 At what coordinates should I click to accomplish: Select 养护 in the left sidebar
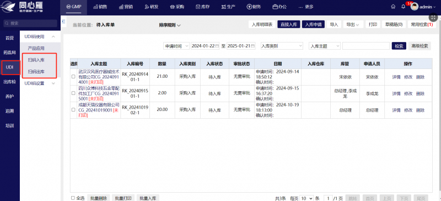pyautogui.click(x=10, y=97)
